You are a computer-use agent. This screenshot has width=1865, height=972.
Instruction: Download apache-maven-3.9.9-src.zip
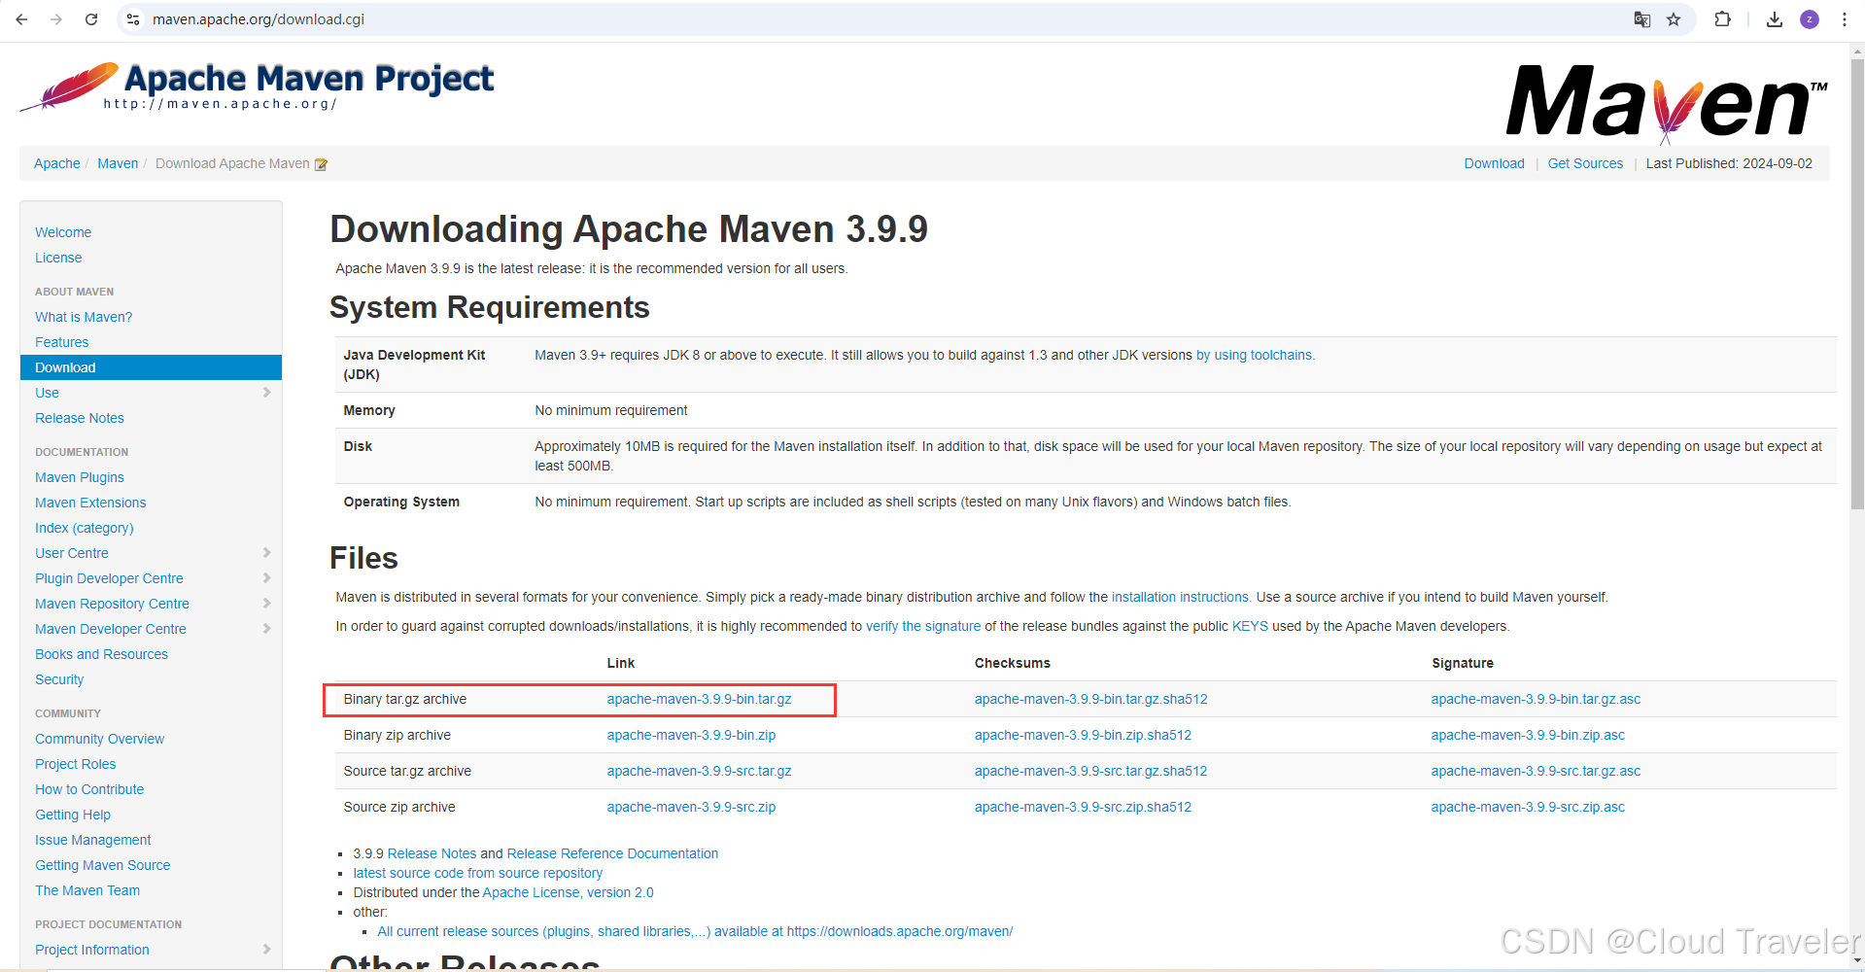[691, 807]
